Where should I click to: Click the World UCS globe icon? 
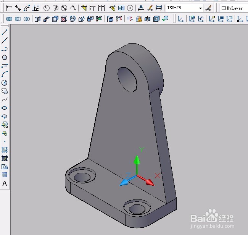tap(192, 19)
